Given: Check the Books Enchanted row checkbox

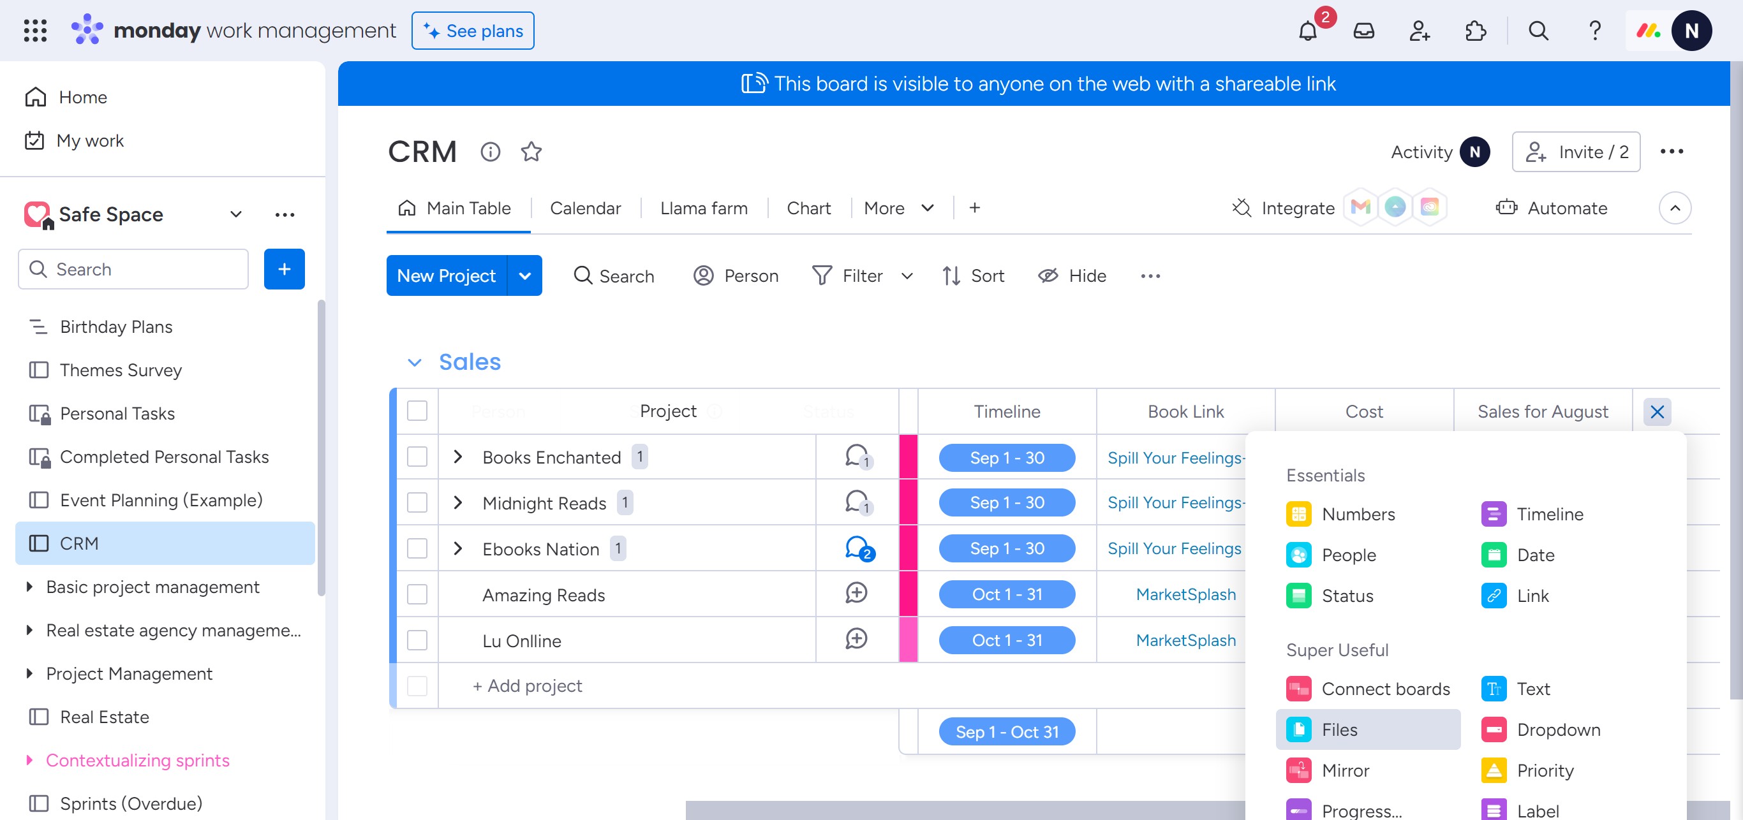Looking at the screenshot, I should [x=417, y=457].
